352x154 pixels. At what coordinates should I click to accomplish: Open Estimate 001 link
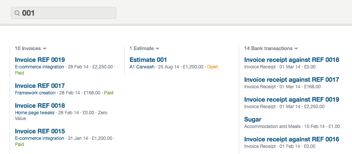tap(148, 60)
